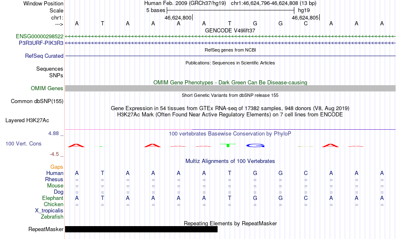Click Multiz Alignments of 100 Vertebrates title

click(230, 161)
